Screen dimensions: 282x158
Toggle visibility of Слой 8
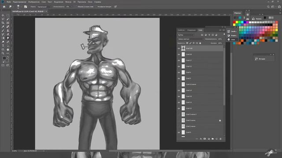(x=179, y=133)
